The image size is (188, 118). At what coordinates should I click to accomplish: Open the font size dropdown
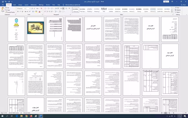point(30,9)
